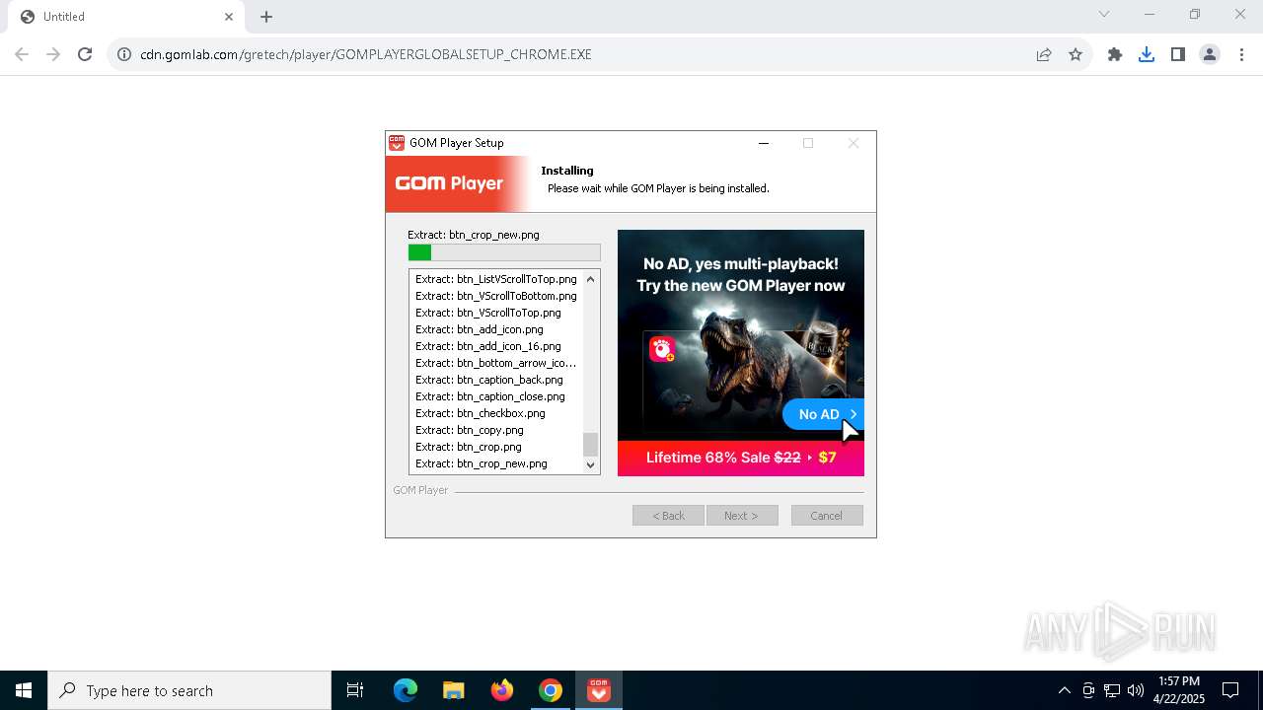Launch Firefox from taskbar

(502, 690)
